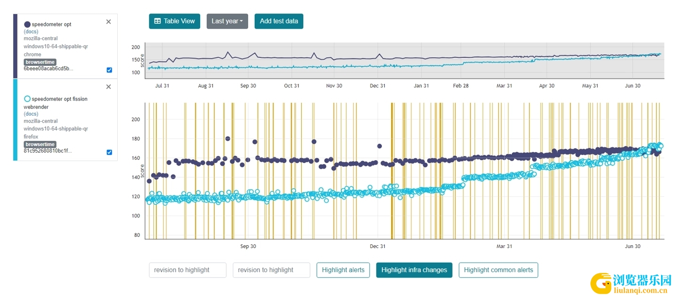The height and width of the screenshot is (295, 678).
Task: Click the Oct 31 overview axis label
Action: (291, 86)
